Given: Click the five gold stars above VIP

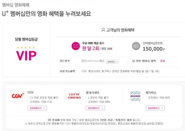Looking at the screenshot, I should tap(26, 47).
